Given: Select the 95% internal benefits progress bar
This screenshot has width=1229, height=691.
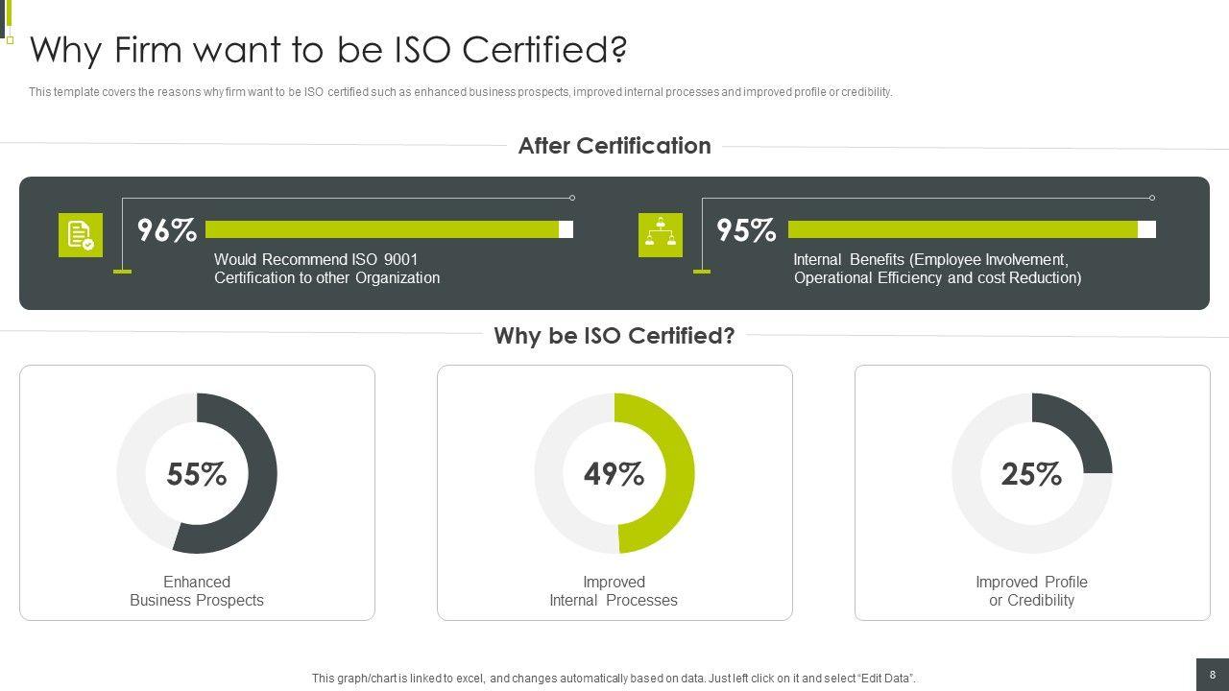Looking at the screenshot, I should point(971,229).
